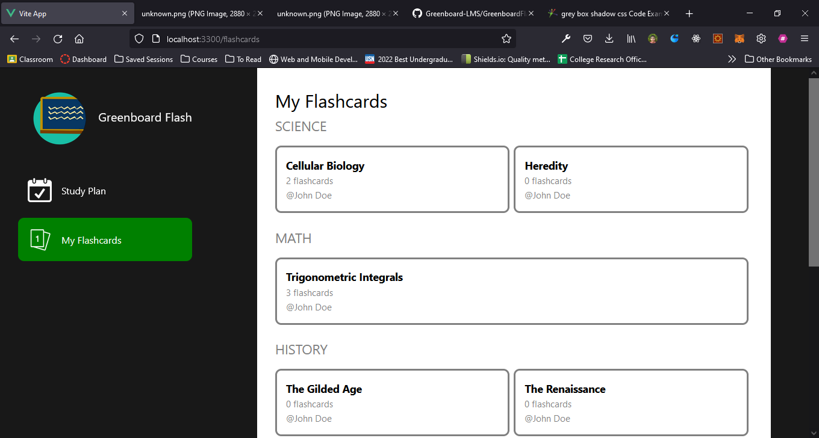This screenshot has width=819, height=438.
Task: Open the Cellular Biology flashcard set
Action: (392, 179)
